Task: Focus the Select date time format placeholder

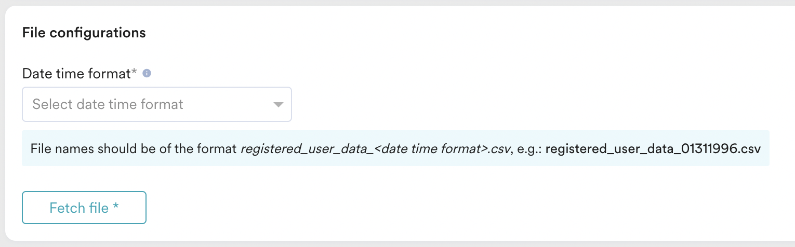Action: [x=108, y=104]
